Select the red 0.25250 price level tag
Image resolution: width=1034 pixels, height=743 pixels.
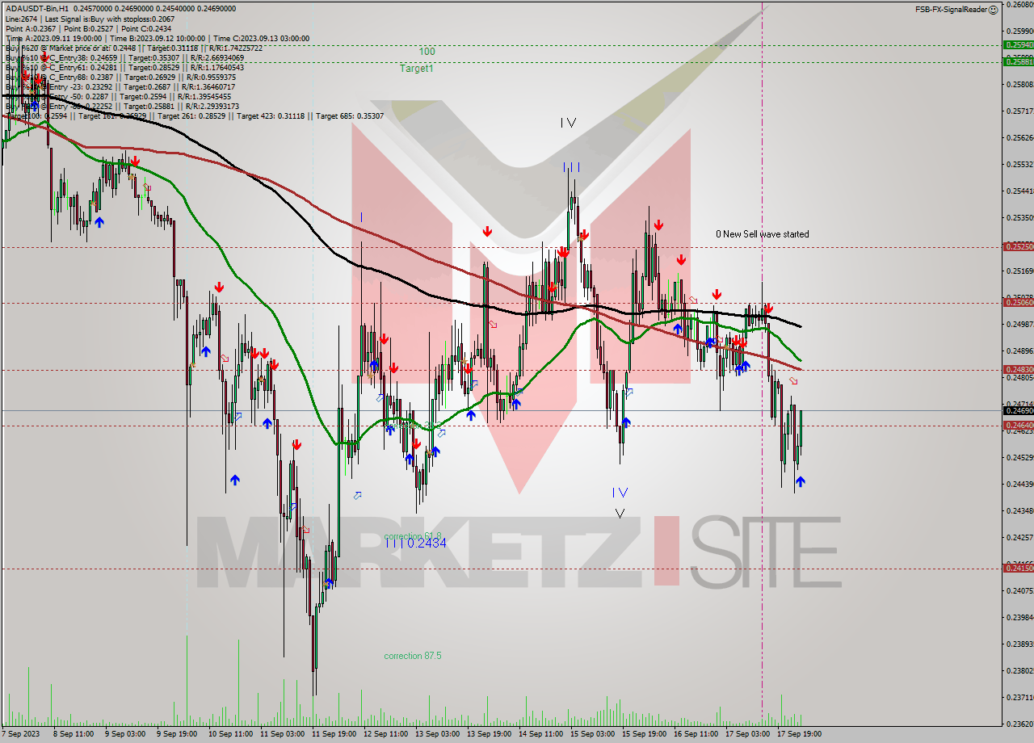[x=1018, y=246]
